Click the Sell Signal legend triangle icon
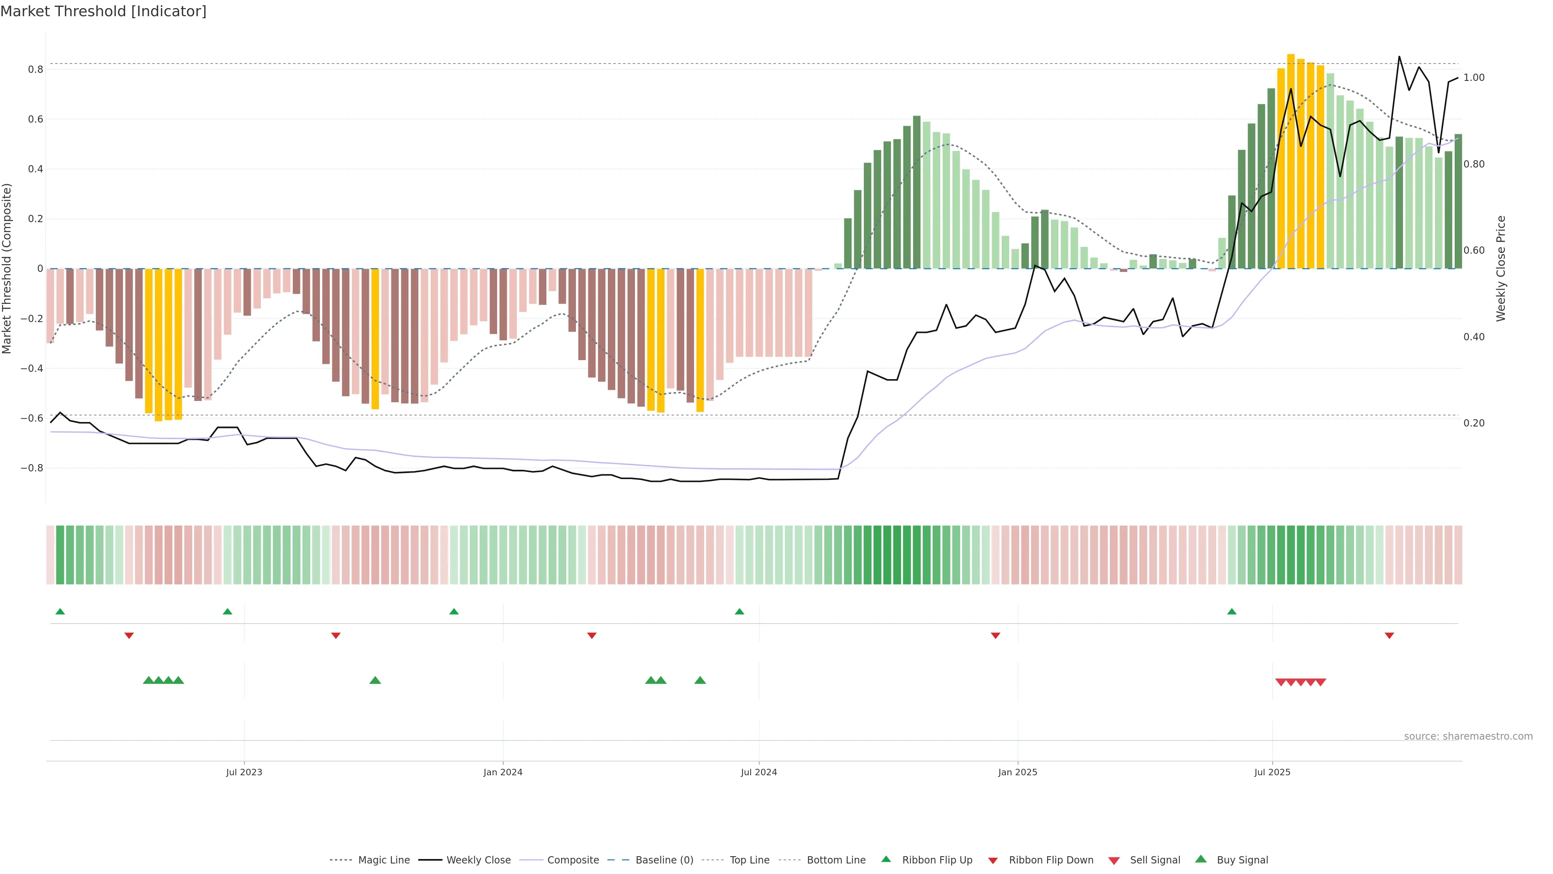1553x874 pixels. [x=1113, y=861]
